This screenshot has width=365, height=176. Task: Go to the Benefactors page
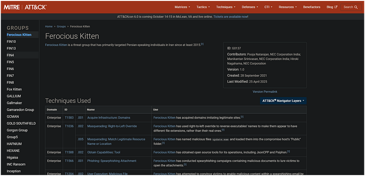(x=312, y=7)
